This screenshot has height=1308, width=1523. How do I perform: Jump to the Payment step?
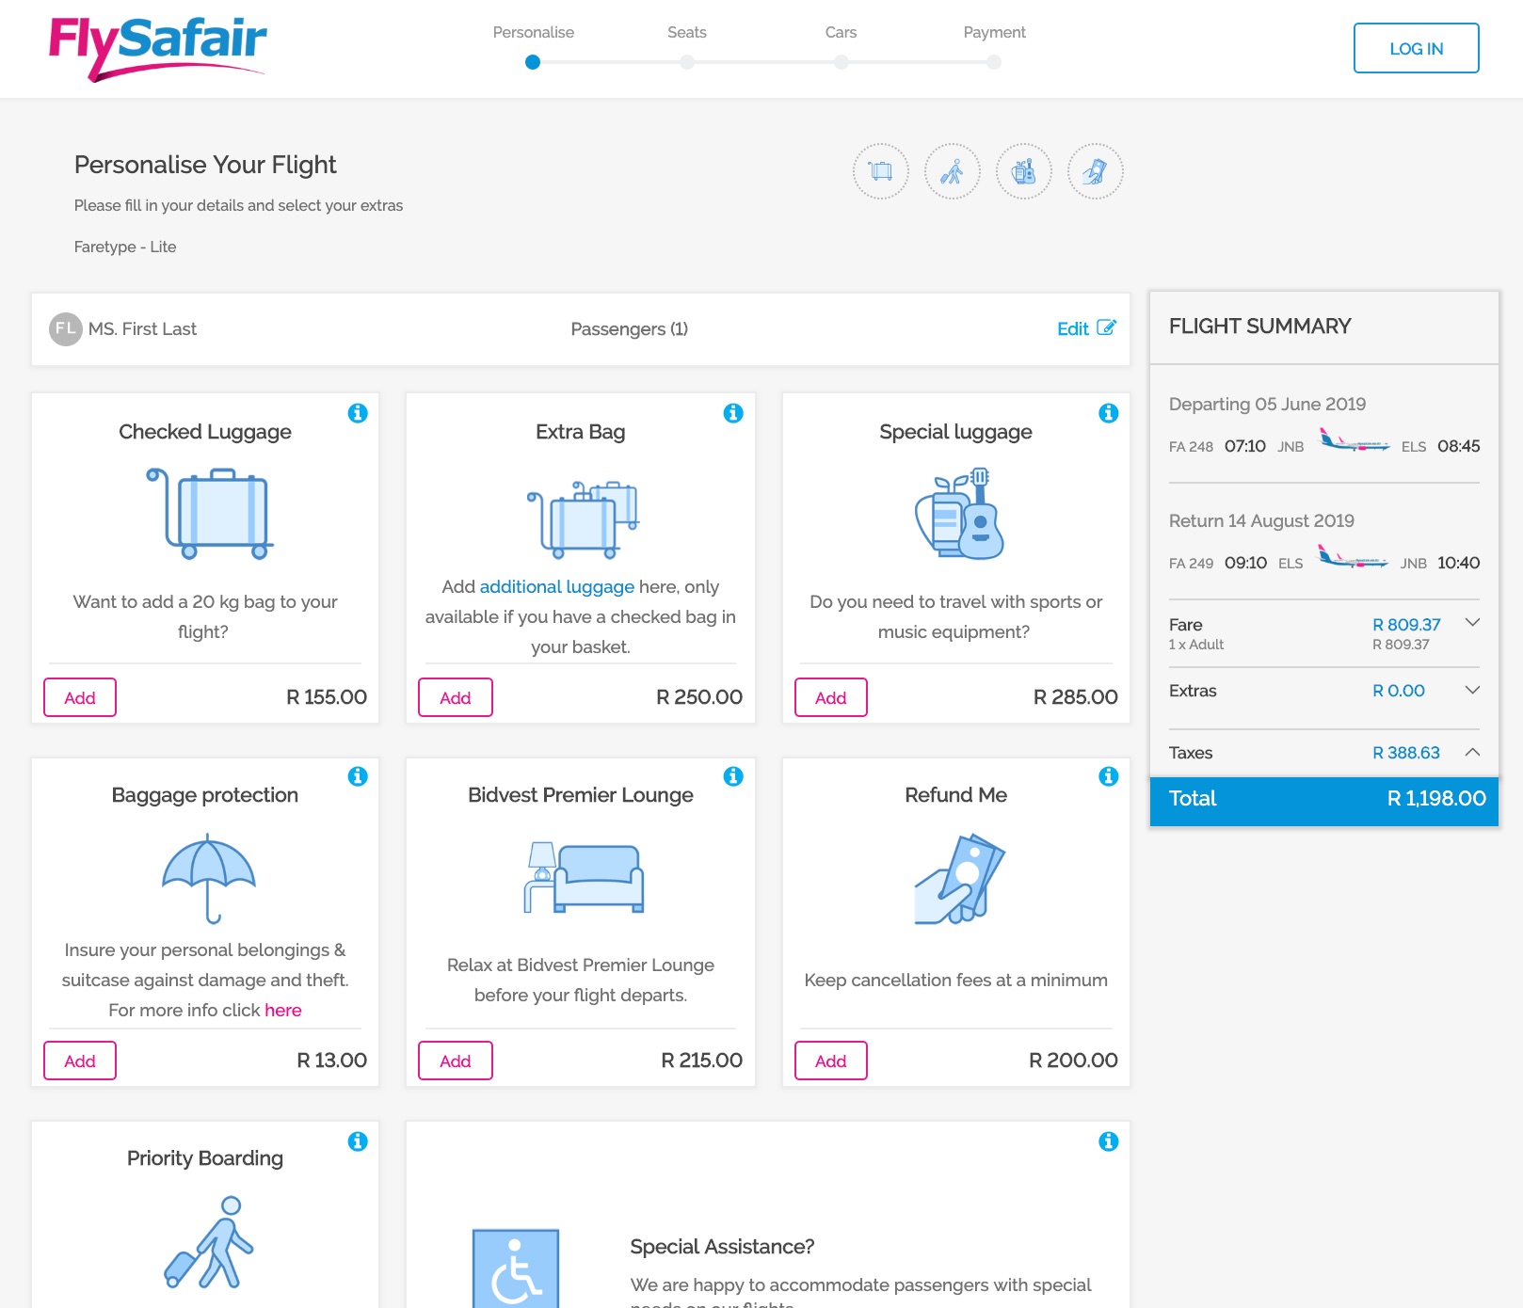[x=994, y=62]
